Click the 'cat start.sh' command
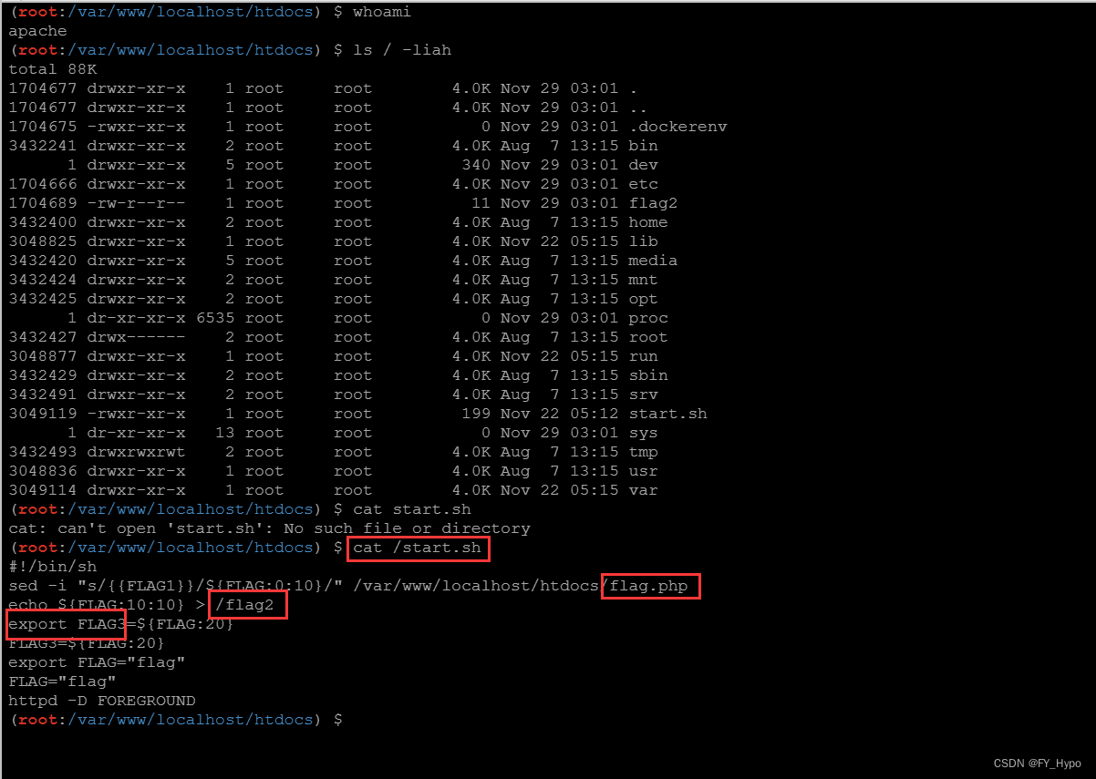This screenshot has height=779, width=1096. [411, 509]
